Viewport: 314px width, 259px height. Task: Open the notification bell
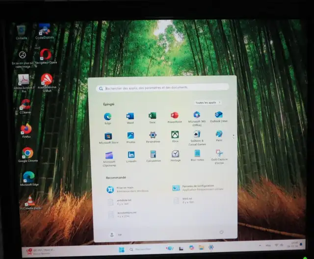point(301,244)
